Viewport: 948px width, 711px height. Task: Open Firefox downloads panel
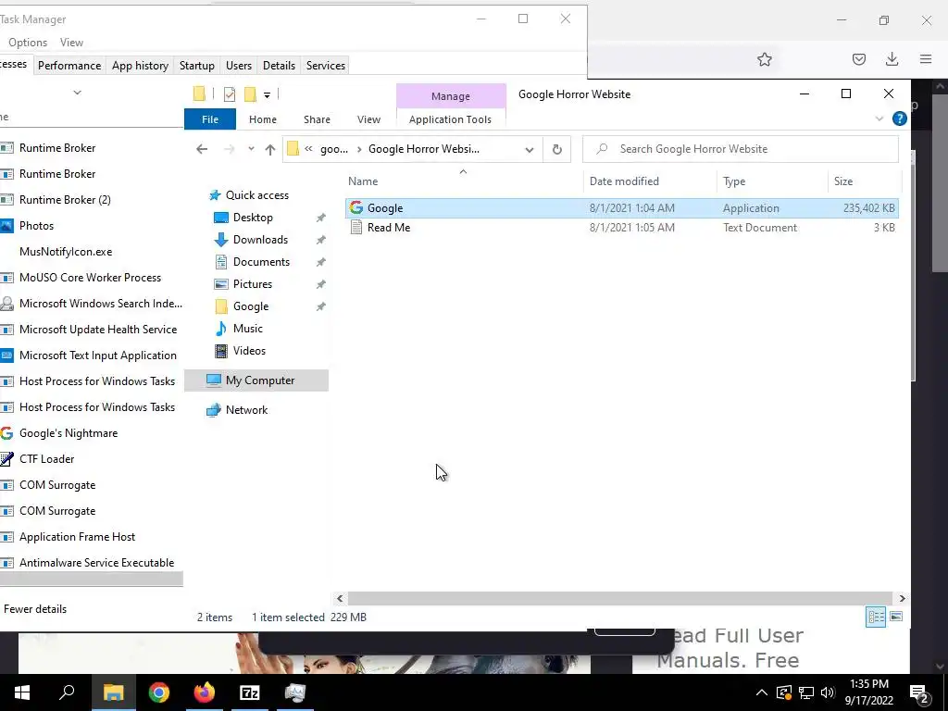tap(892, 59)
